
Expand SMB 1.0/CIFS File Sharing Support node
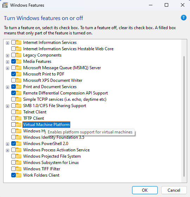tap(7, 106)
